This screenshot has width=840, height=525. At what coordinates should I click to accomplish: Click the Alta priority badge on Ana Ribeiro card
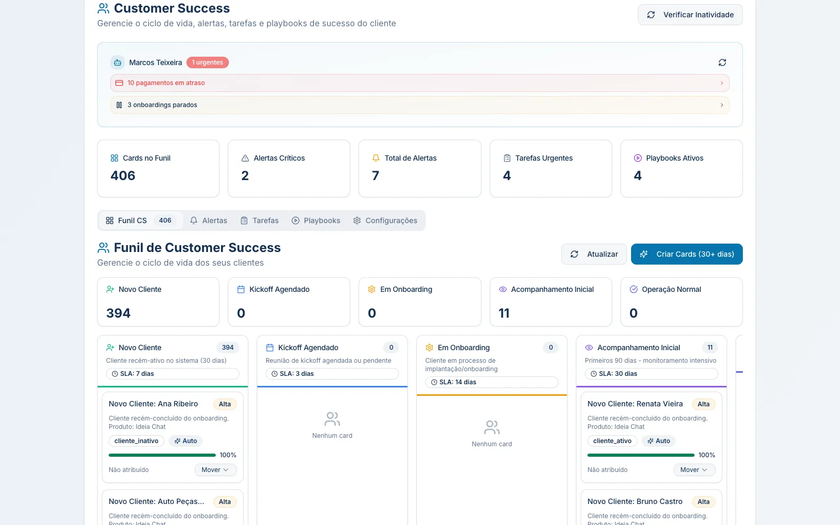tap(225, 404)
